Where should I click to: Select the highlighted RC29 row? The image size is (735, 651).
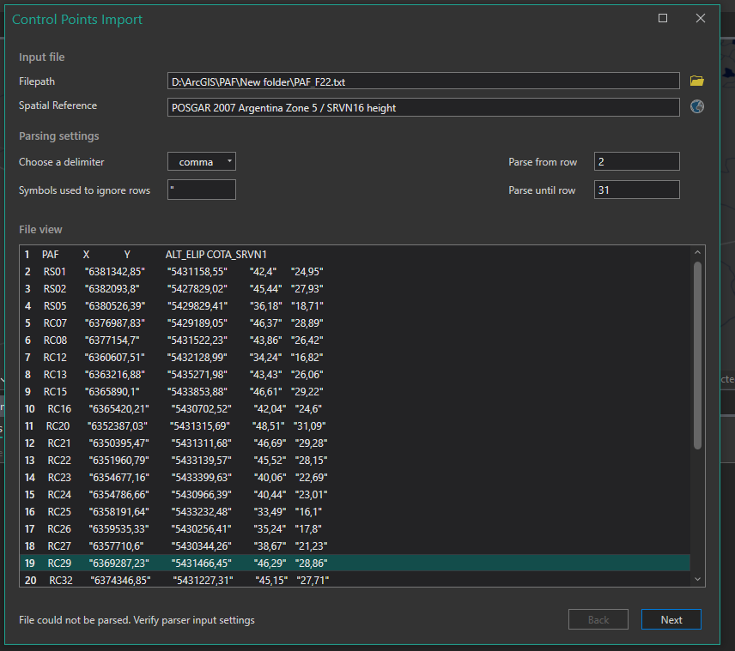pyautogui.click(x=258, y=563)
